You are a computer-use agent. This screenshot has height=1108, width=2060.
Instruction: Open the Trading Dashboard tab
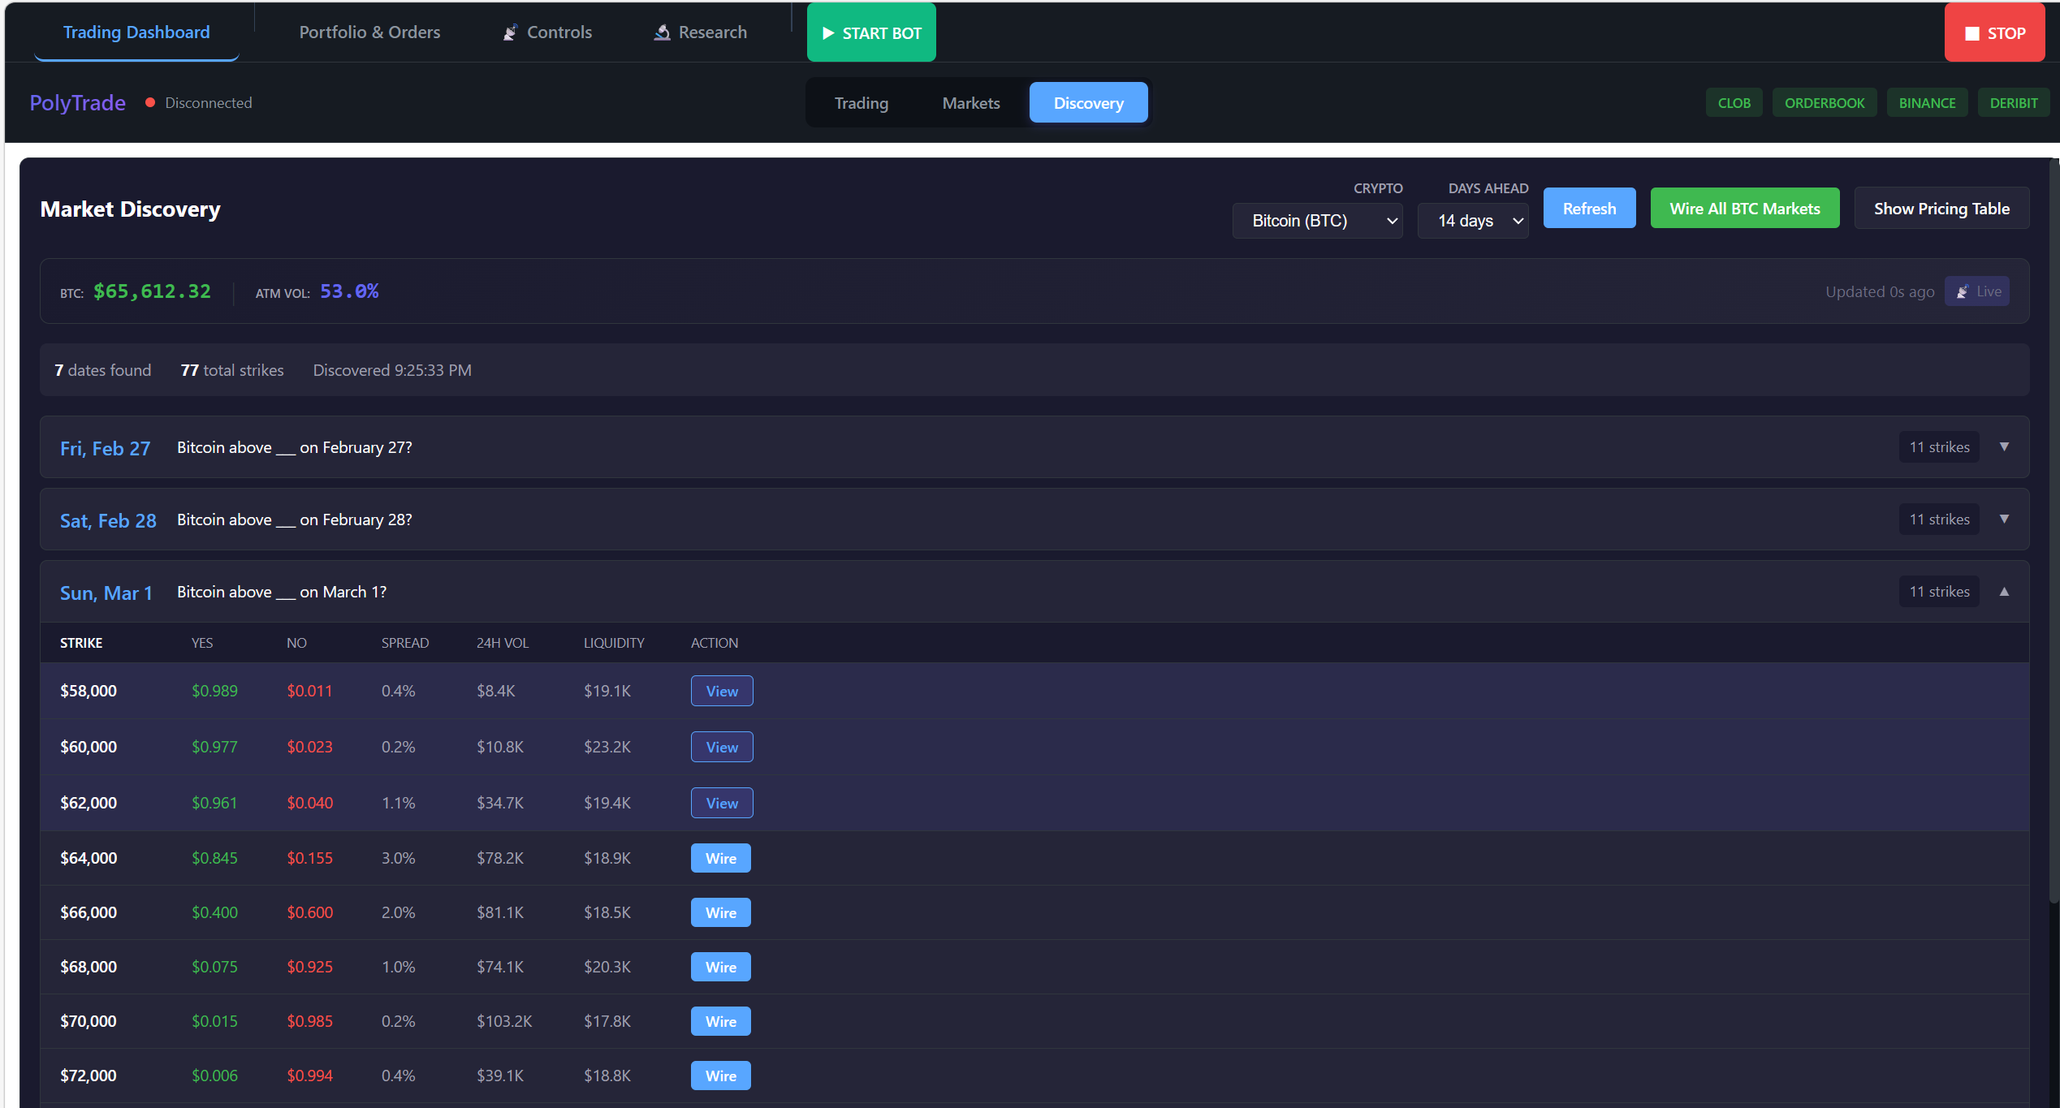coord(136,32)
